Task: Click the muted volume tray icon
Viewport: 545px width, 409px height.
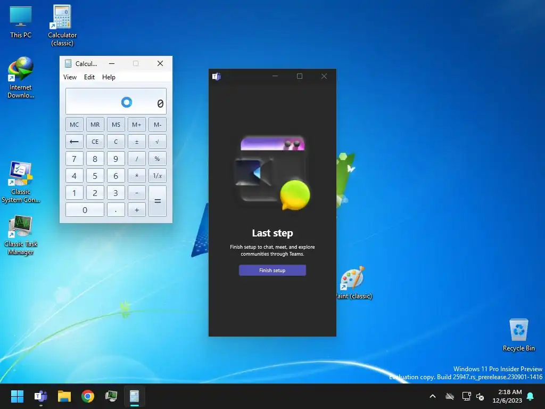Action: click(480, 396)
